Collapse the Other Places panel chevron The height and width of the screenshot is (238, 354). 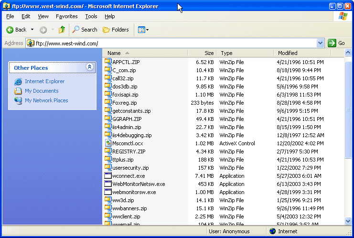click(90, 67)
